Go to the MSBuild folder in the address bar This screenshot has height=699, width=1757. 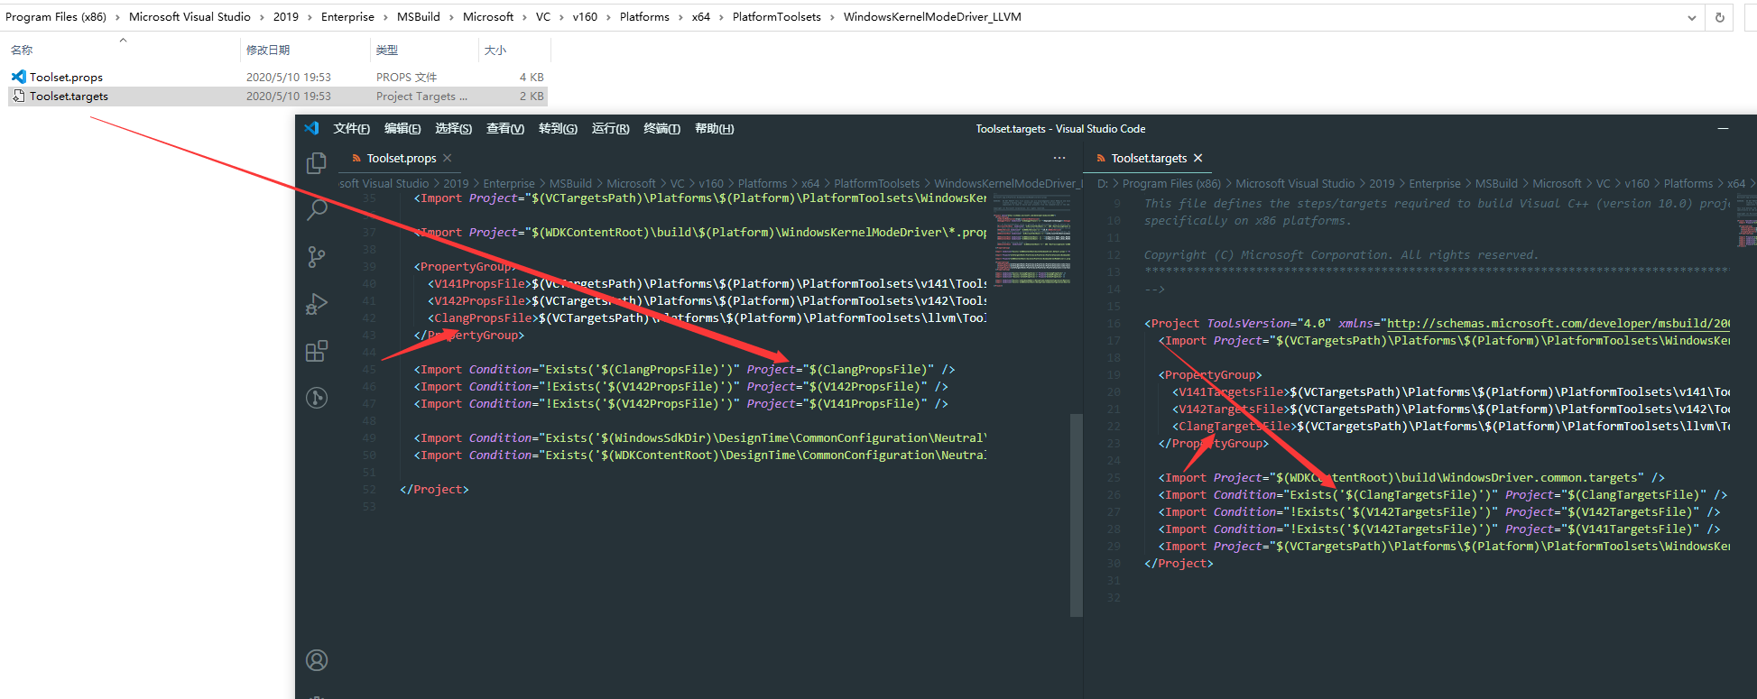pos(419,17)
